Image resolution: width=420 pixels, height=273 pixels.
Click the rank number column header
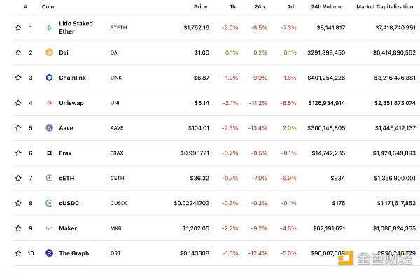(25, 6)
